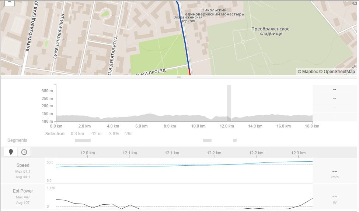Select the first segment bar near 2.0 km
Image resolution: width=359 pixels, height=212 pixels.
[x=83, y=140]
